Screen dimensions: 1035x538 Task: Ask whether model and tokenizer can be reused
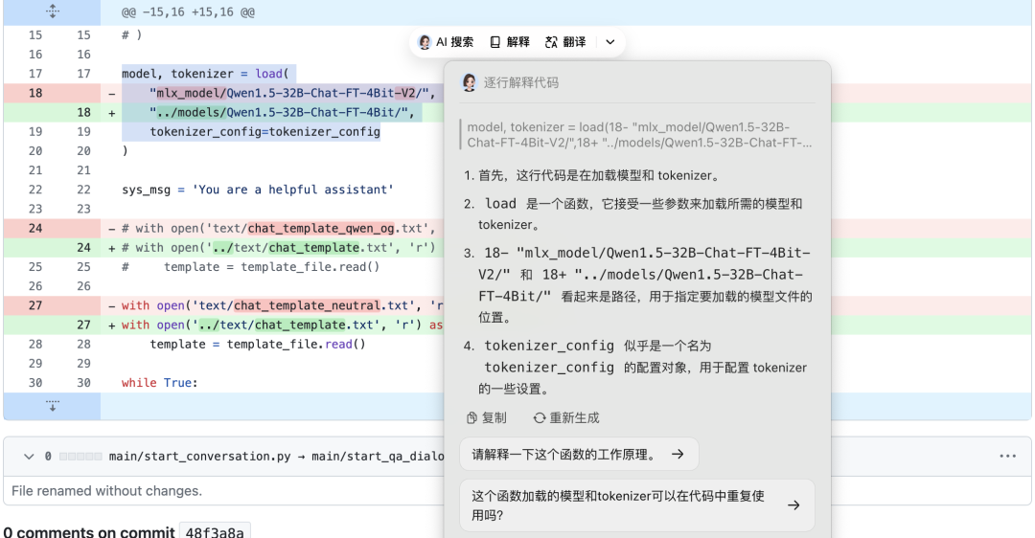(637, 505)
